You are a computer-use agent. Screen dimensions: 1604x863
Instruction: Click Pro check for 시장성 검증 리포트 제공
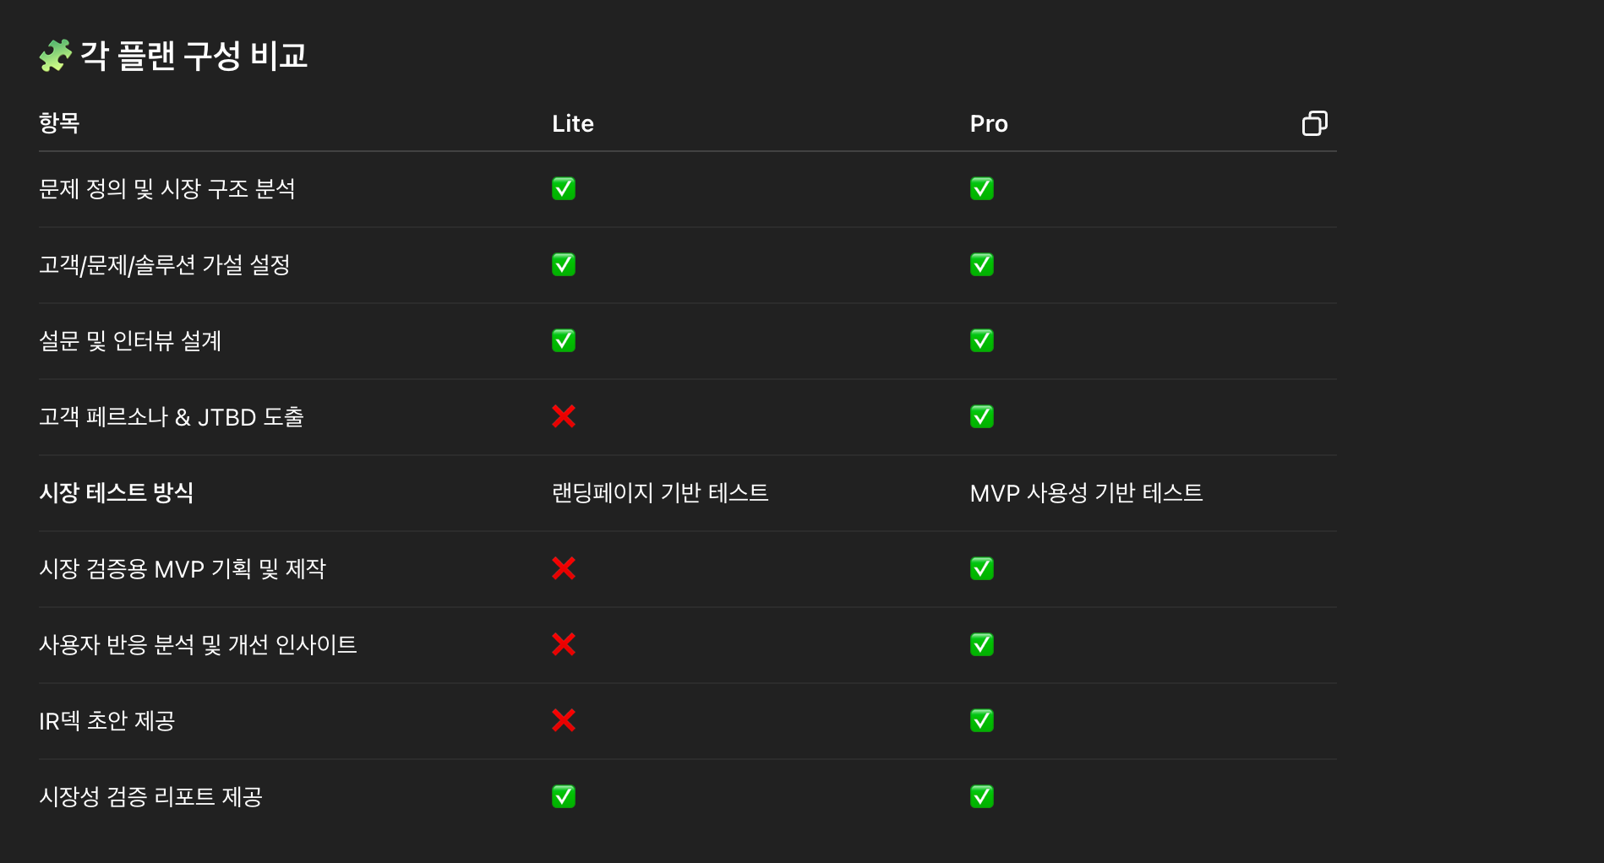click(x=982, y=796)
